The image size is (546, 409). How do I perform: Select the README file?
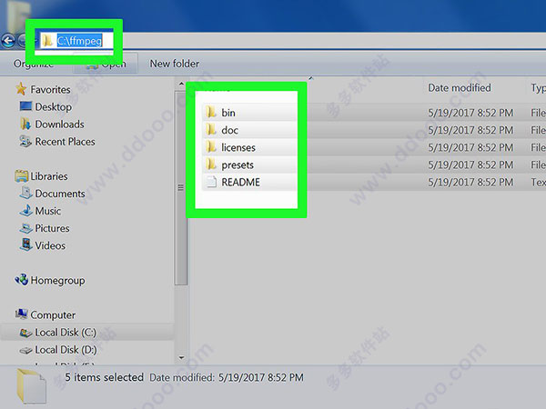point(240,183)
